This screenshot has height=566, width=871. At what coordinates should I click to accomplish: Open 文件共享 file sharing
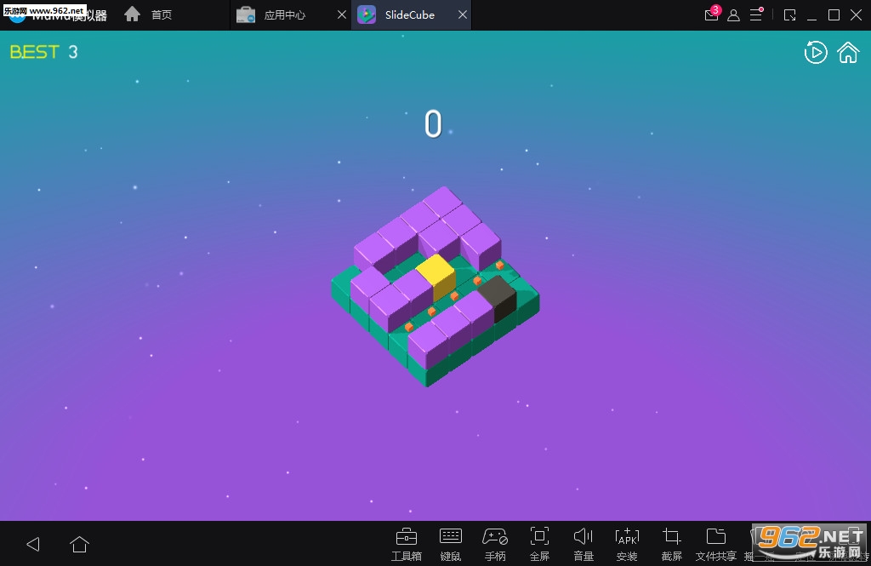(716, 545)
